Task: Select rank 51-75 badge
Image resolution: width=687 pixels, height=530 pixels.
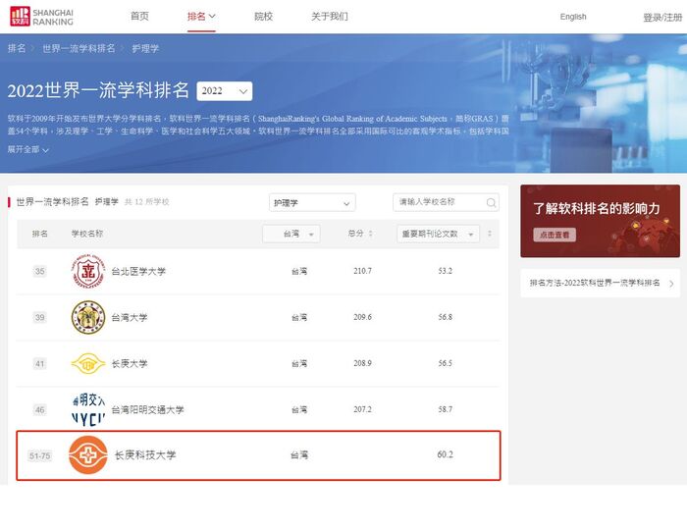Action: tap(40, 456)
